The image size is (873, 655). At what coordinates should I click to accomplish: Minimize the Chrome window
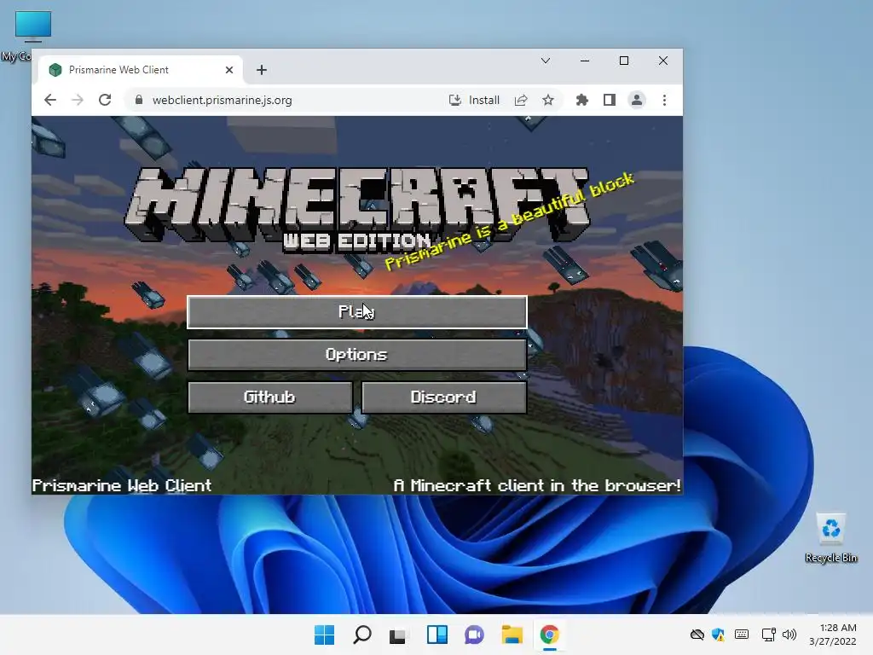(x=585, y=61)
